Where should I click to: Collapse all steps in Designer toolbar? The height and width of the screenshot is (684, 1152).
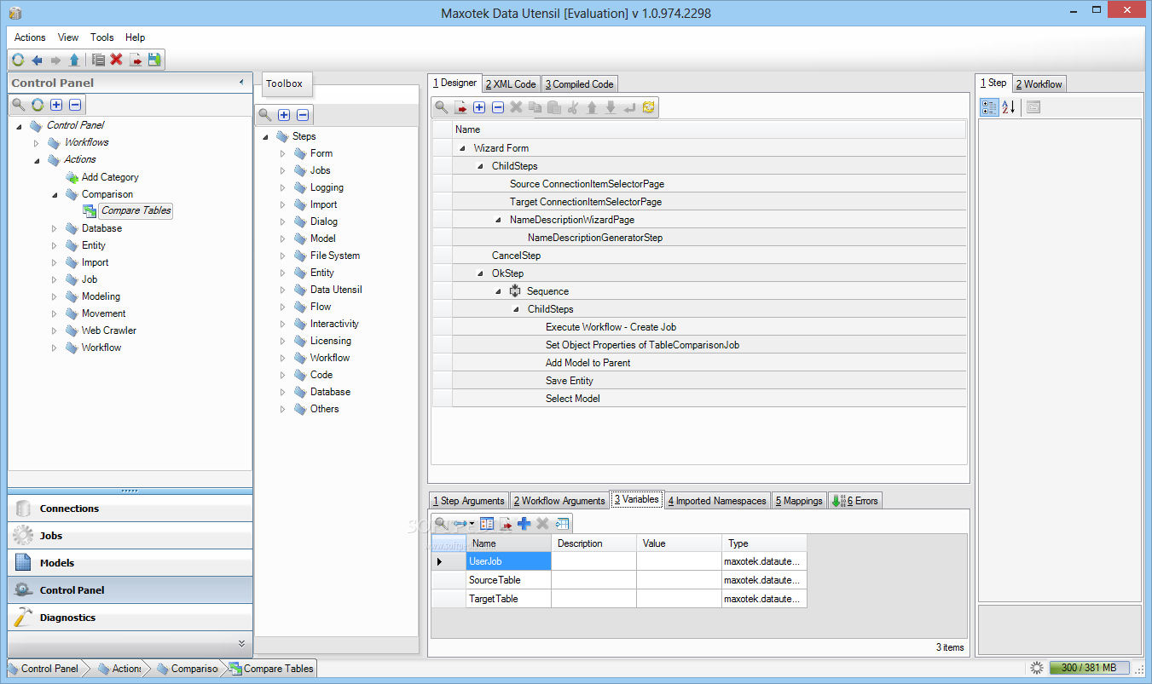pyautogui.click(x=498, y=107)
